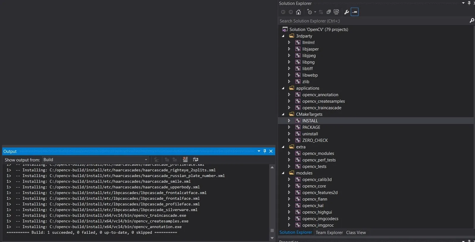
Task: Click the Output vertical scrollbar thumb
Action: tap(272, 230)
